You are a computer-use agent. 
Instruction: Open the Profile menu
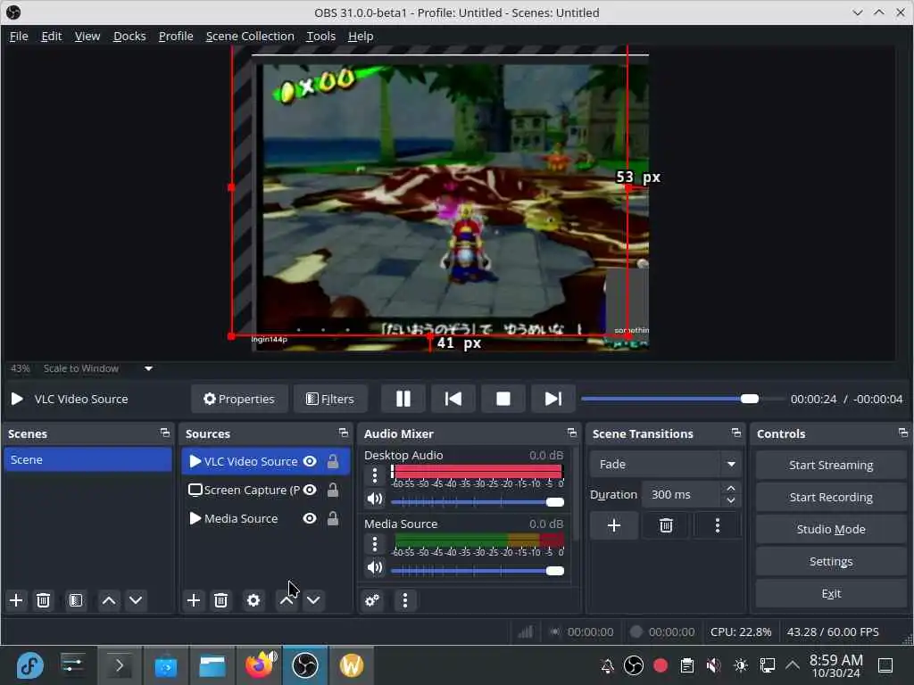click(176, 36)
